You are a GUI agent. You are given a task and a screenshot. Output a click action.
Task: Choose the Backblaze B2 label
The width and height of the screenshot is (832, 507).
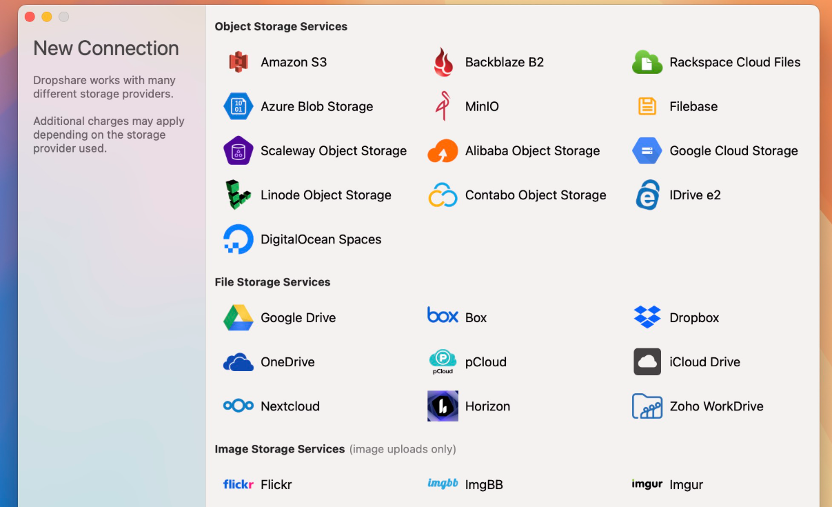(505, 62)
